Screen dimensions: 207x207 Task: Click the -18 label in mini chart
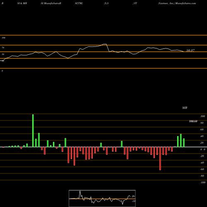[133, 201]
